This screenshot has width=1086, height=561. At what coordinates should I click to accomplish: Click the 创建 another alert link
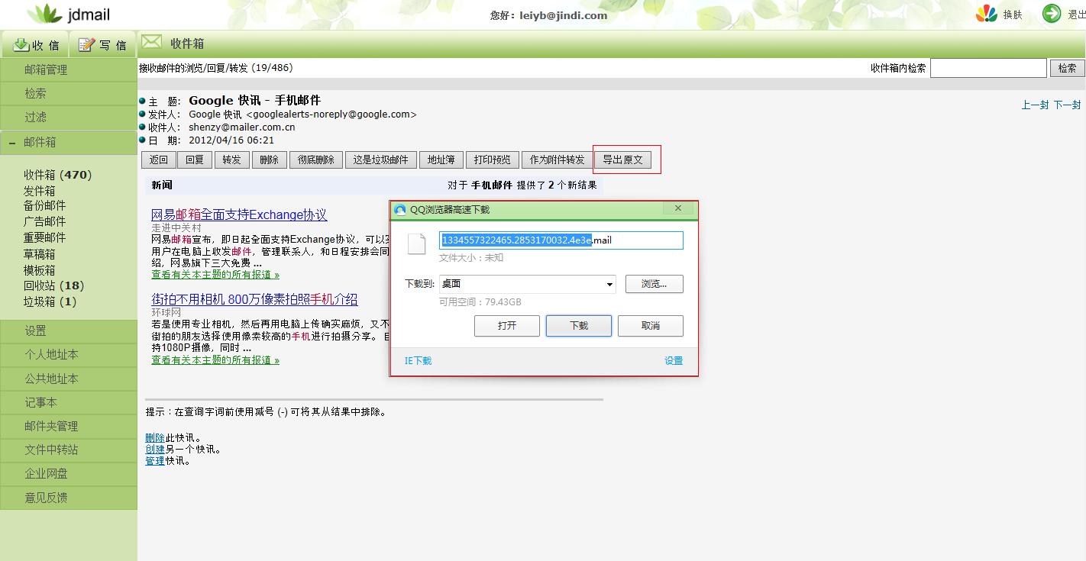coord(155,450)
